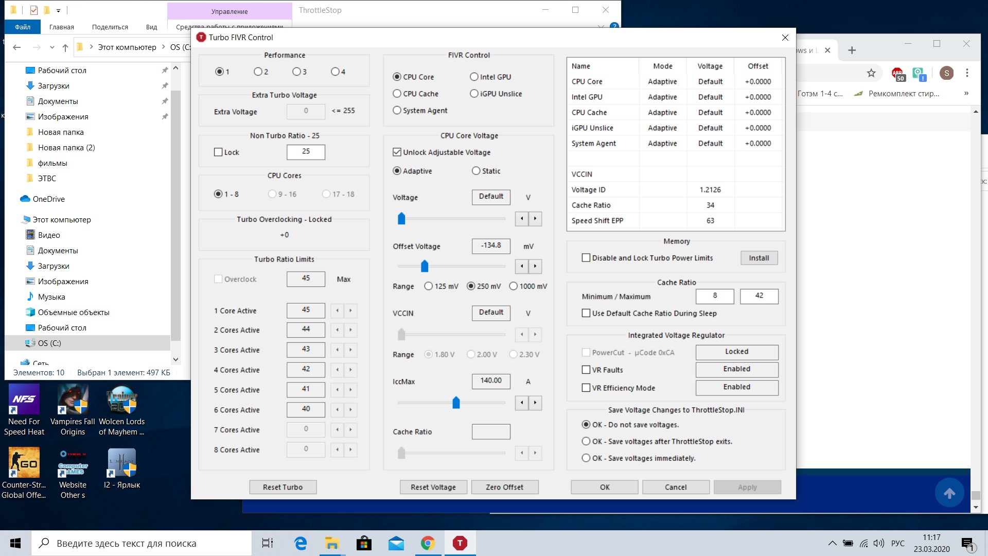
Task: Open ThrottleStop icon in the taskbar
Action: click(460, 543)
